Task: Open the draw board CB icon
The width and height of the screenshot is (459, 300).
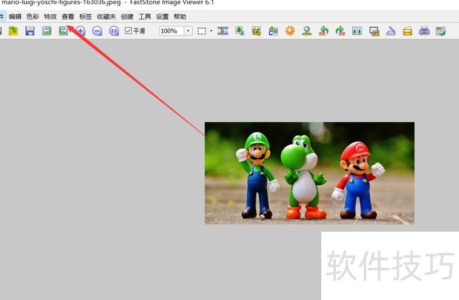Action: click(273, 31)
